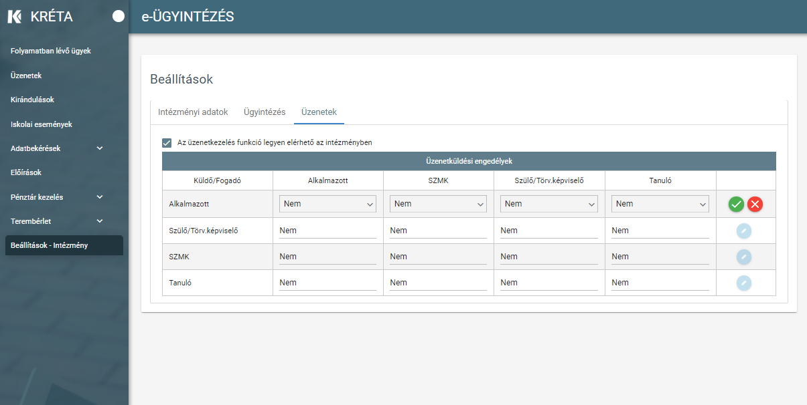This screenshot has height=405, width=807.
Task: Click SZMK row Tanuló column field
Action: pos(660,257)
